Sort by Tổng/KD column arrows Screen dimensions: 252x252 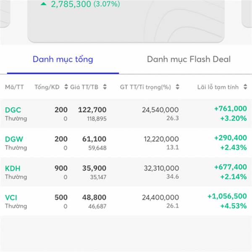66,87
